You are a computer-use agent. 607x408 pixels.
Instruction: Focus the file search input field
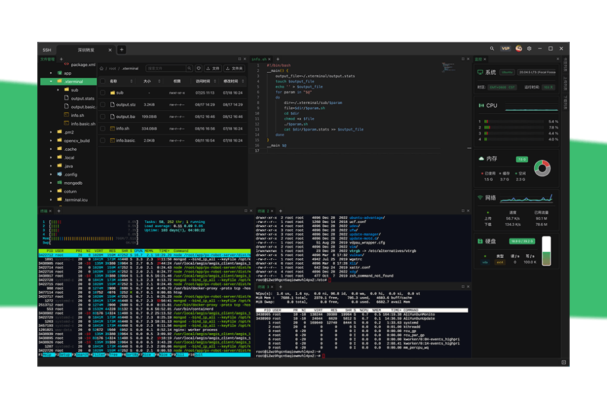click(x=166, y=69)
